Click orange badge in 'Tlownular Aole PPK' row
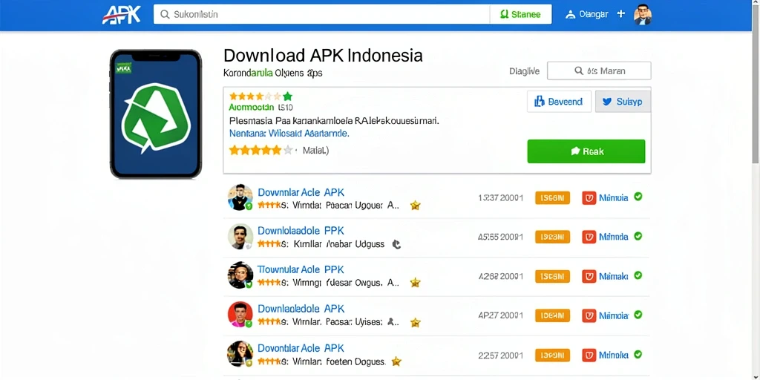This screenshot has height=380, width=760. click(552, 276)
